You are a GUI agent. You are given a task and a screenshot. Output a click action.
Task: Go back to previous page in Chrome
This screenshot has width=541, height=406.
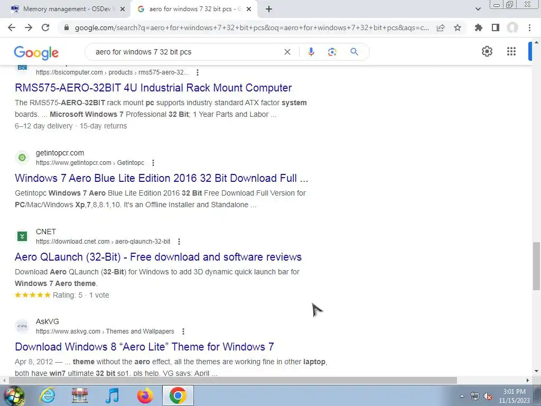click(12, 27)
